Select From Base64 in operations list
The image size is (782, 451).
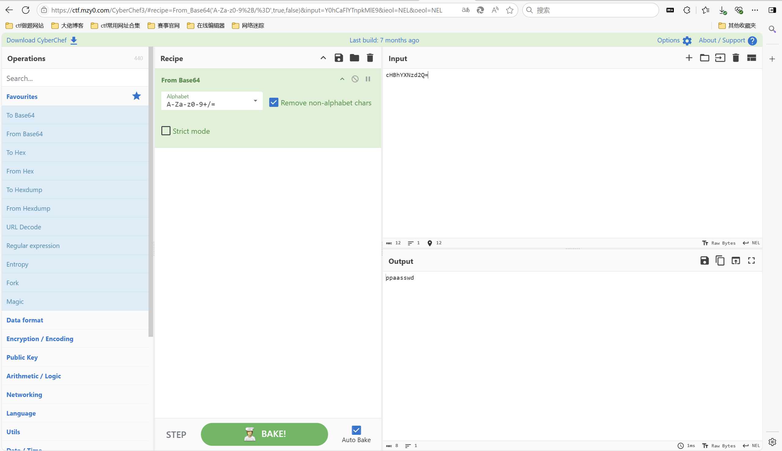75,133
